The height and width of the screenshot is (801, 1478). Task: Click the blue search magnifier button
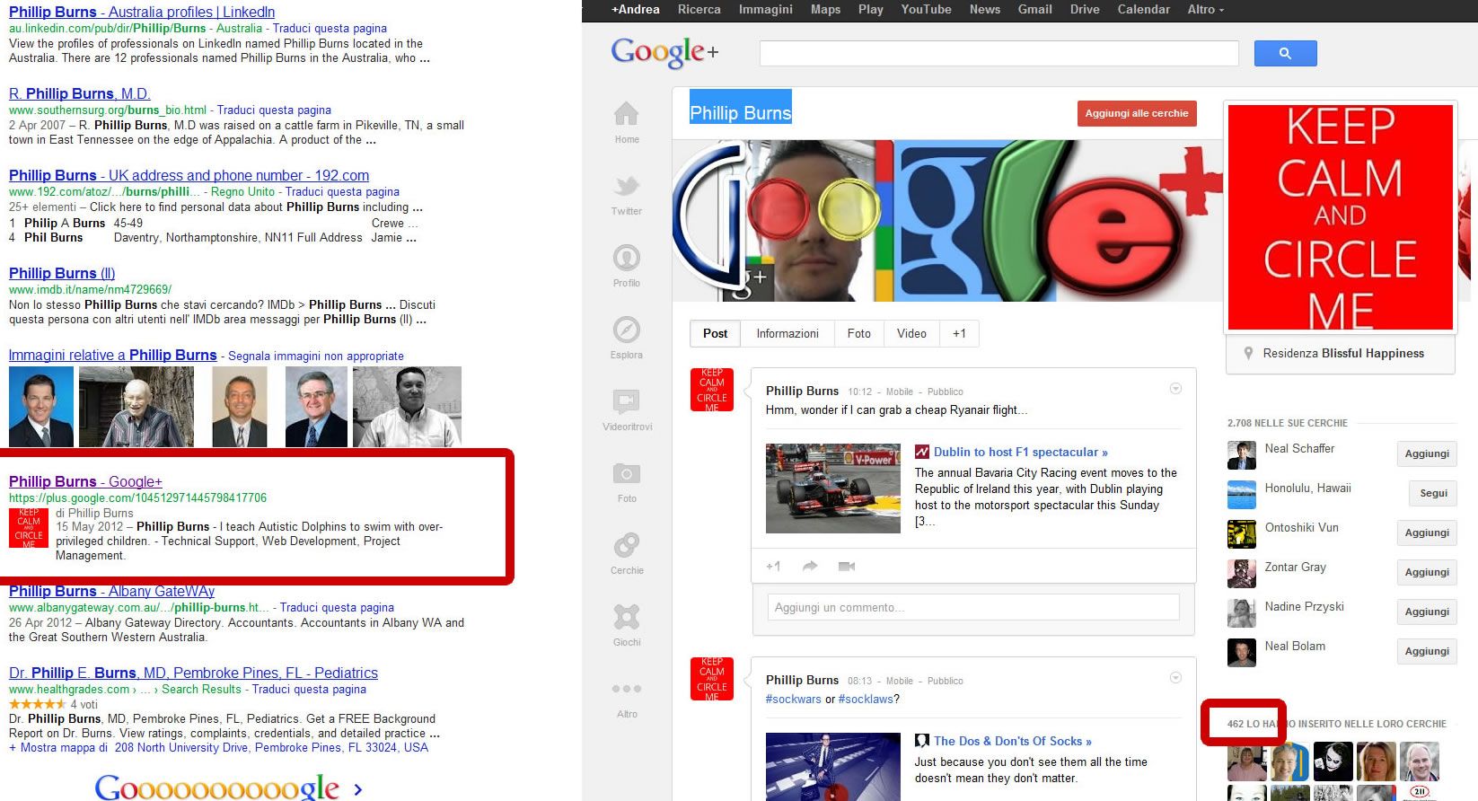1285,54
